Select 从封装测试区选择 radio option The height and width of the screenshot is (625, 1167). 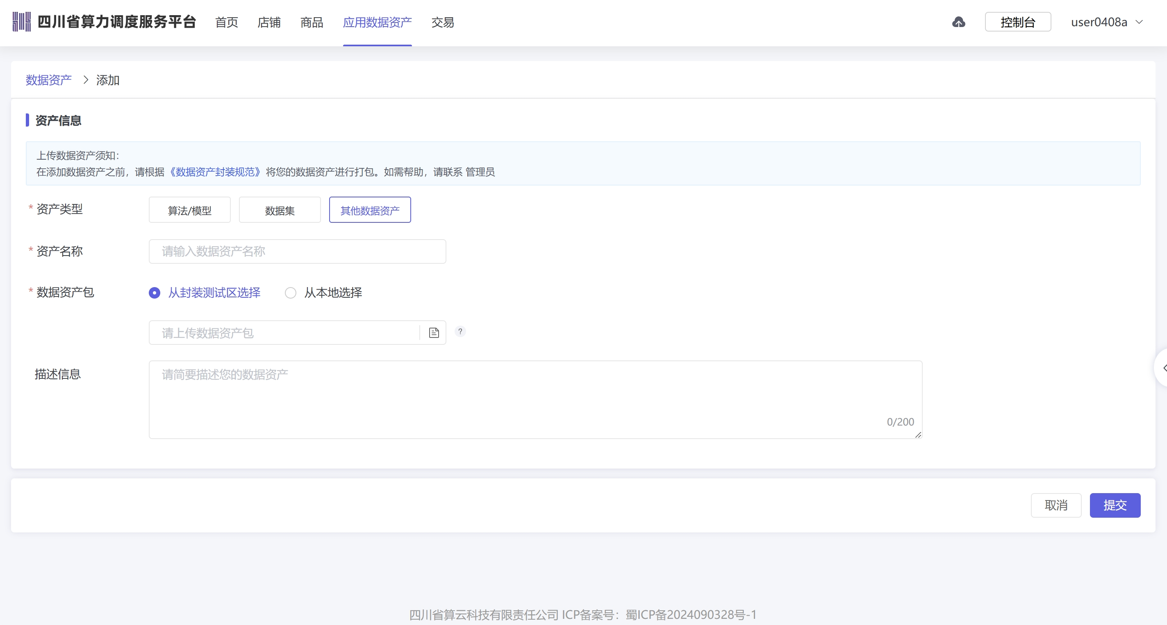point(205,292)
